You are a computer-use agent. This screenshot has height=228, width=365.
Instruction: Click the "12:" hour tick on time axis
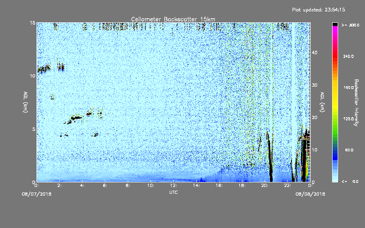[173, 186]
